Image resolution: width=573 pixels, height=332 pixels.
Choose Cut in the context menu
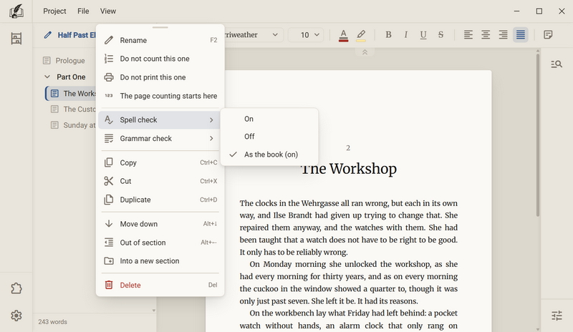pos(160,181)
